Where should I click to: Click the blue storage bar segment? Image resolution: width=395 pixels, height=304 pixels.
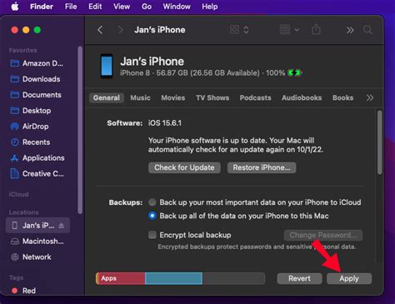pos(173,278)
